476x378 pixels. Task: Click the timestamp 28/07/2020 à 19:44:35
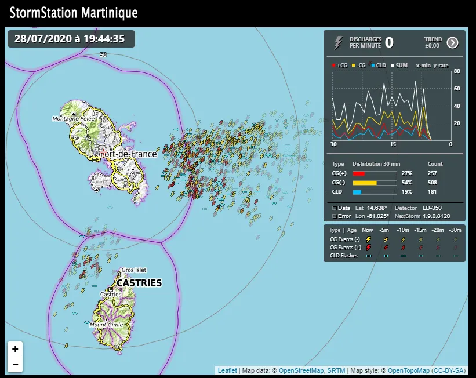pos(70,39)
